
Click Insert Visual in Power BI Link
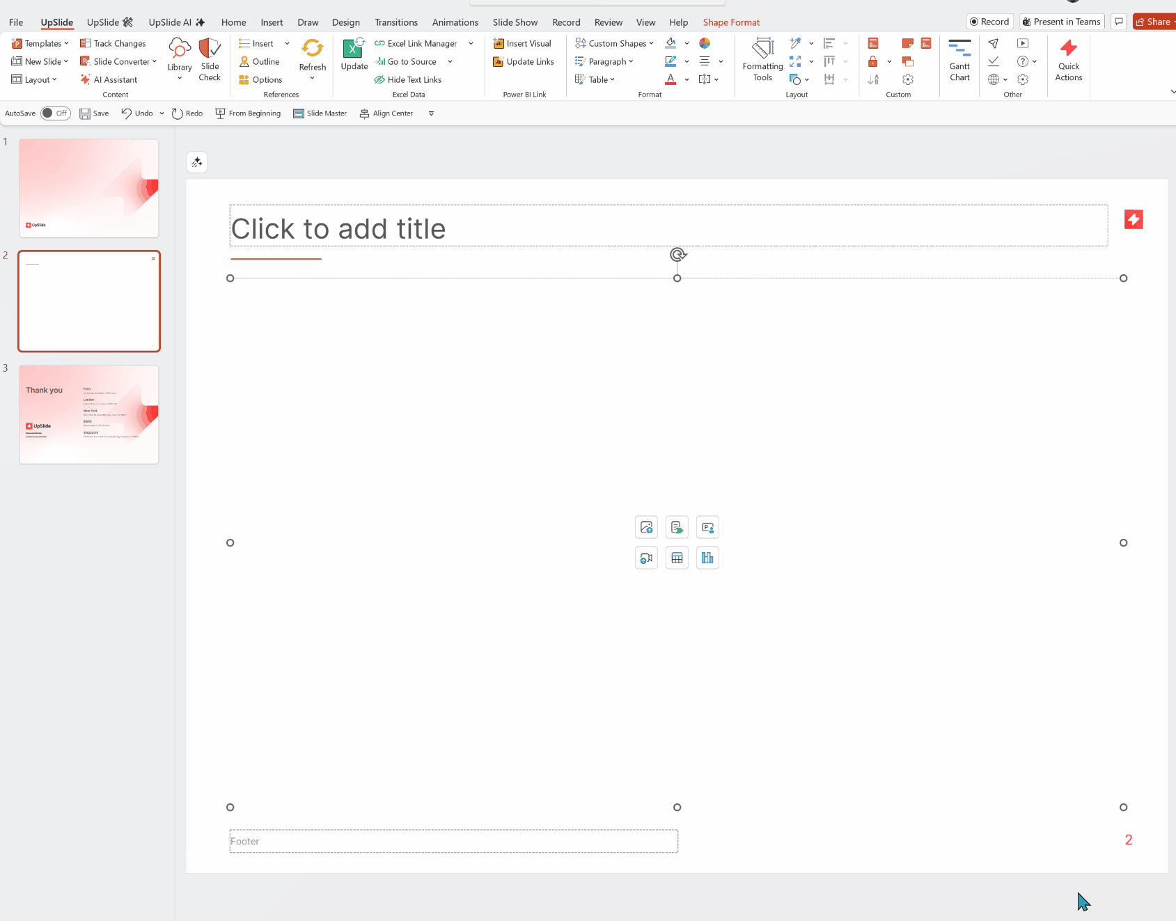[x=522, y=43]
